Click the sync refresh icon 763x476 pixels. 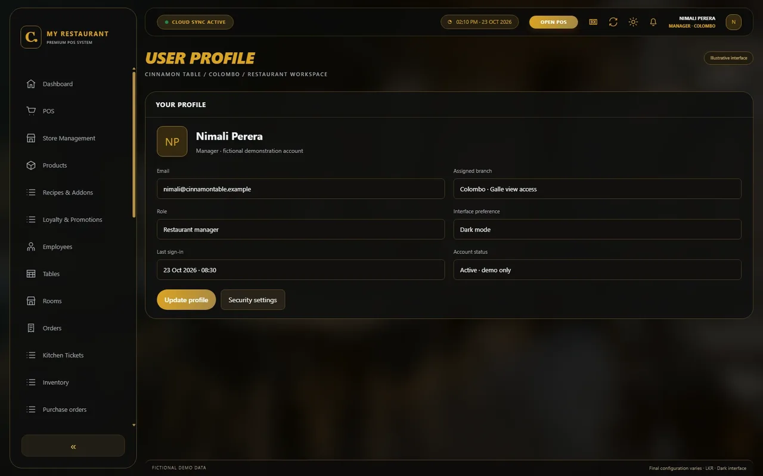(613, 22)
